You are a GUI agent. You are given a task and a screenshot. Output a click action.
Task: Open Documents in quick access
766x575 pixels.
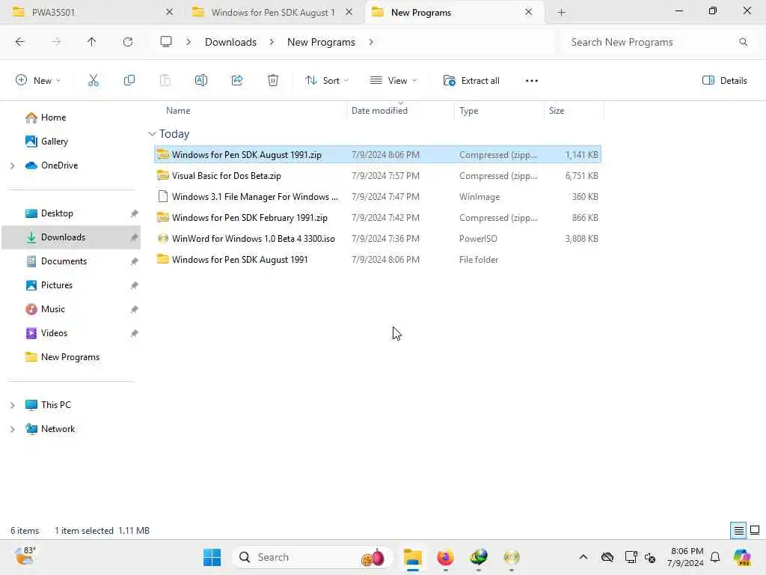[64, 261]
